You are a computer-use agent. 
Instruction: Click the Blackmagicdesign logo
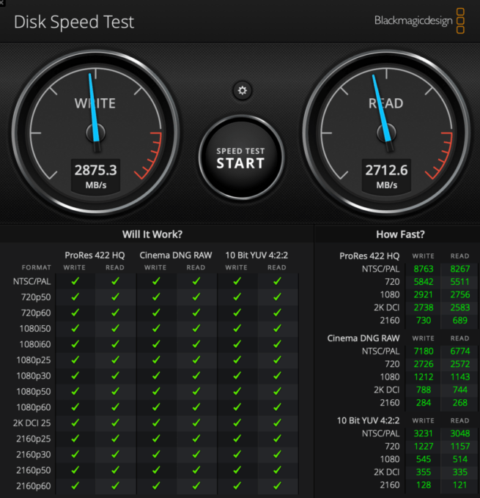click(419, 21)
